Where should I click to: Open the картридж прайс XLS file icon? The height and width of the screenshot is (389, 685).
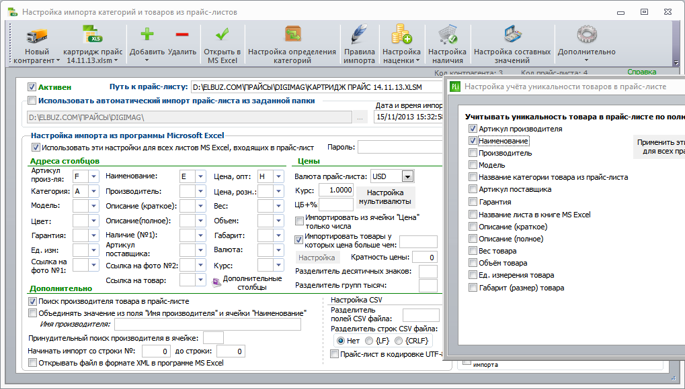coord(92,36)
